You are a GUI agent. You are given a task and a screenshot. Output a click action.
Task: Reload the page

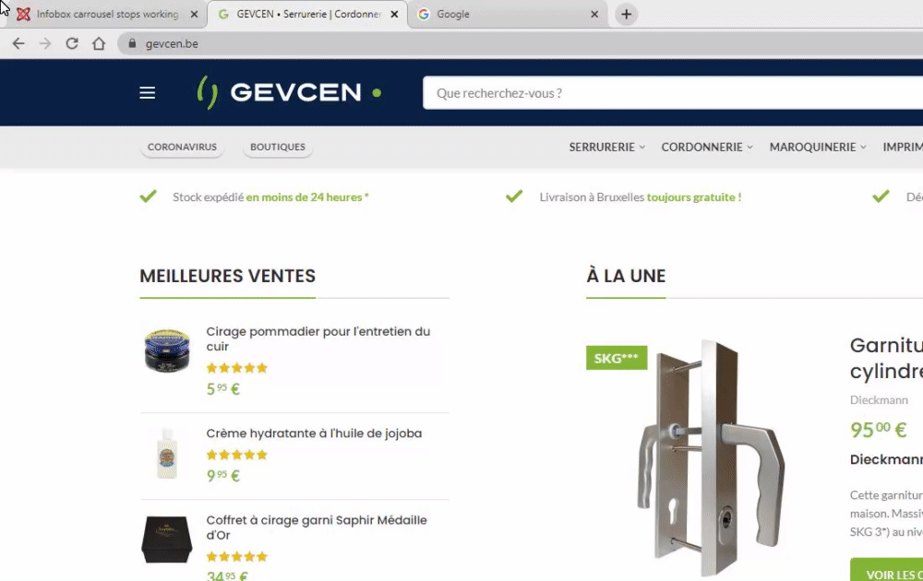(72, 43)
